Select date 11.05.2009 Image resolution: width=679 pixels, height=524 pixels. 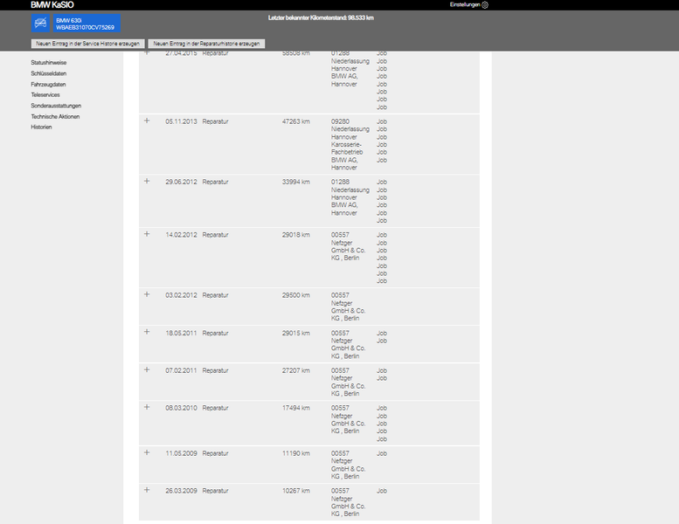click(181, 453)
